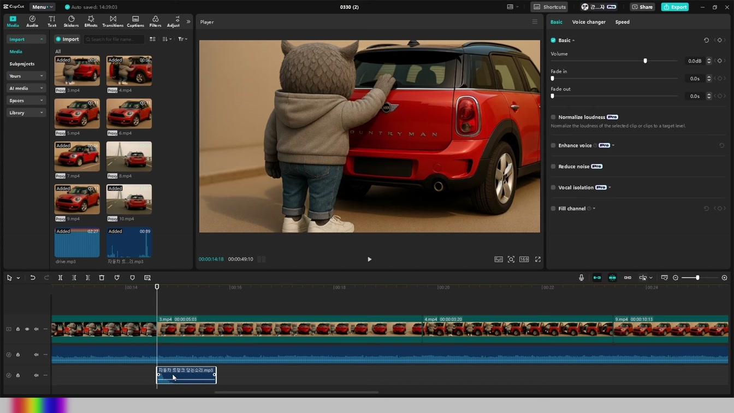Screen dimensions: 734x413
Task: Open the Adjust panel
Action: pos(173,21)
